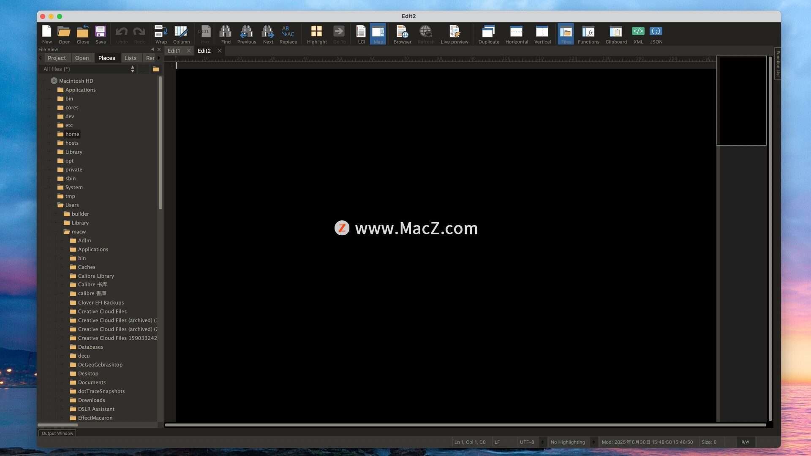Click the document map thumbnail
The height and width of the screenshot is (456, 811).
pos(742,100)
